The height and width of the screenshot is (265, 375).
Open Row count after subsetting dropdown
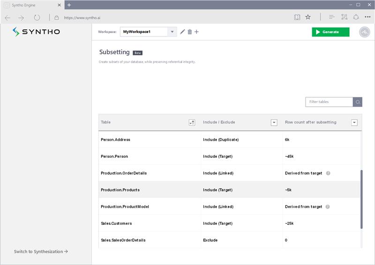tap(354, 122)
